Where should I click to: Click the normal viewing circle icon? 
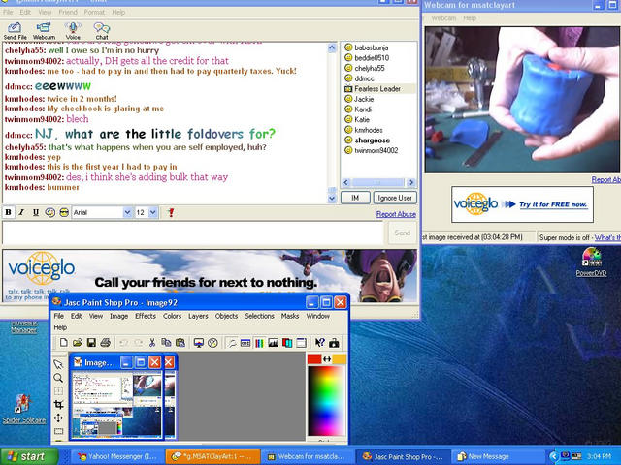[x=213, y=343]
